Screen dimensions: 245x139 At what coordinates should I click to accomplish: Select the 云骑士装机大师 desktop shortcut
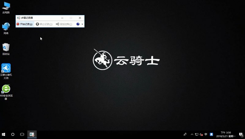pos(6,71)
